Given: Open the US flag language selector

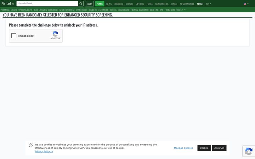Looking at the screenshot, I should (246, 4).
